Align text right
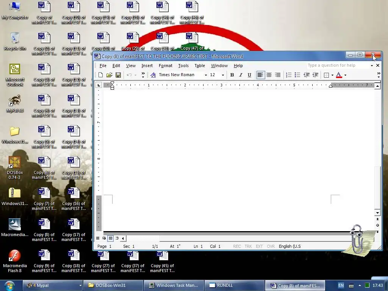The image size is (388, 291). [x=278, y=75]
